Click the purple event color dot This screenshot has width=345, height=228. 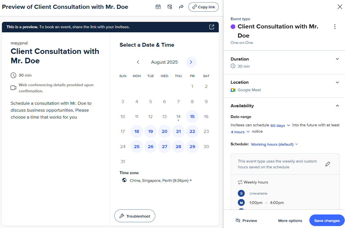pos(233,27)
